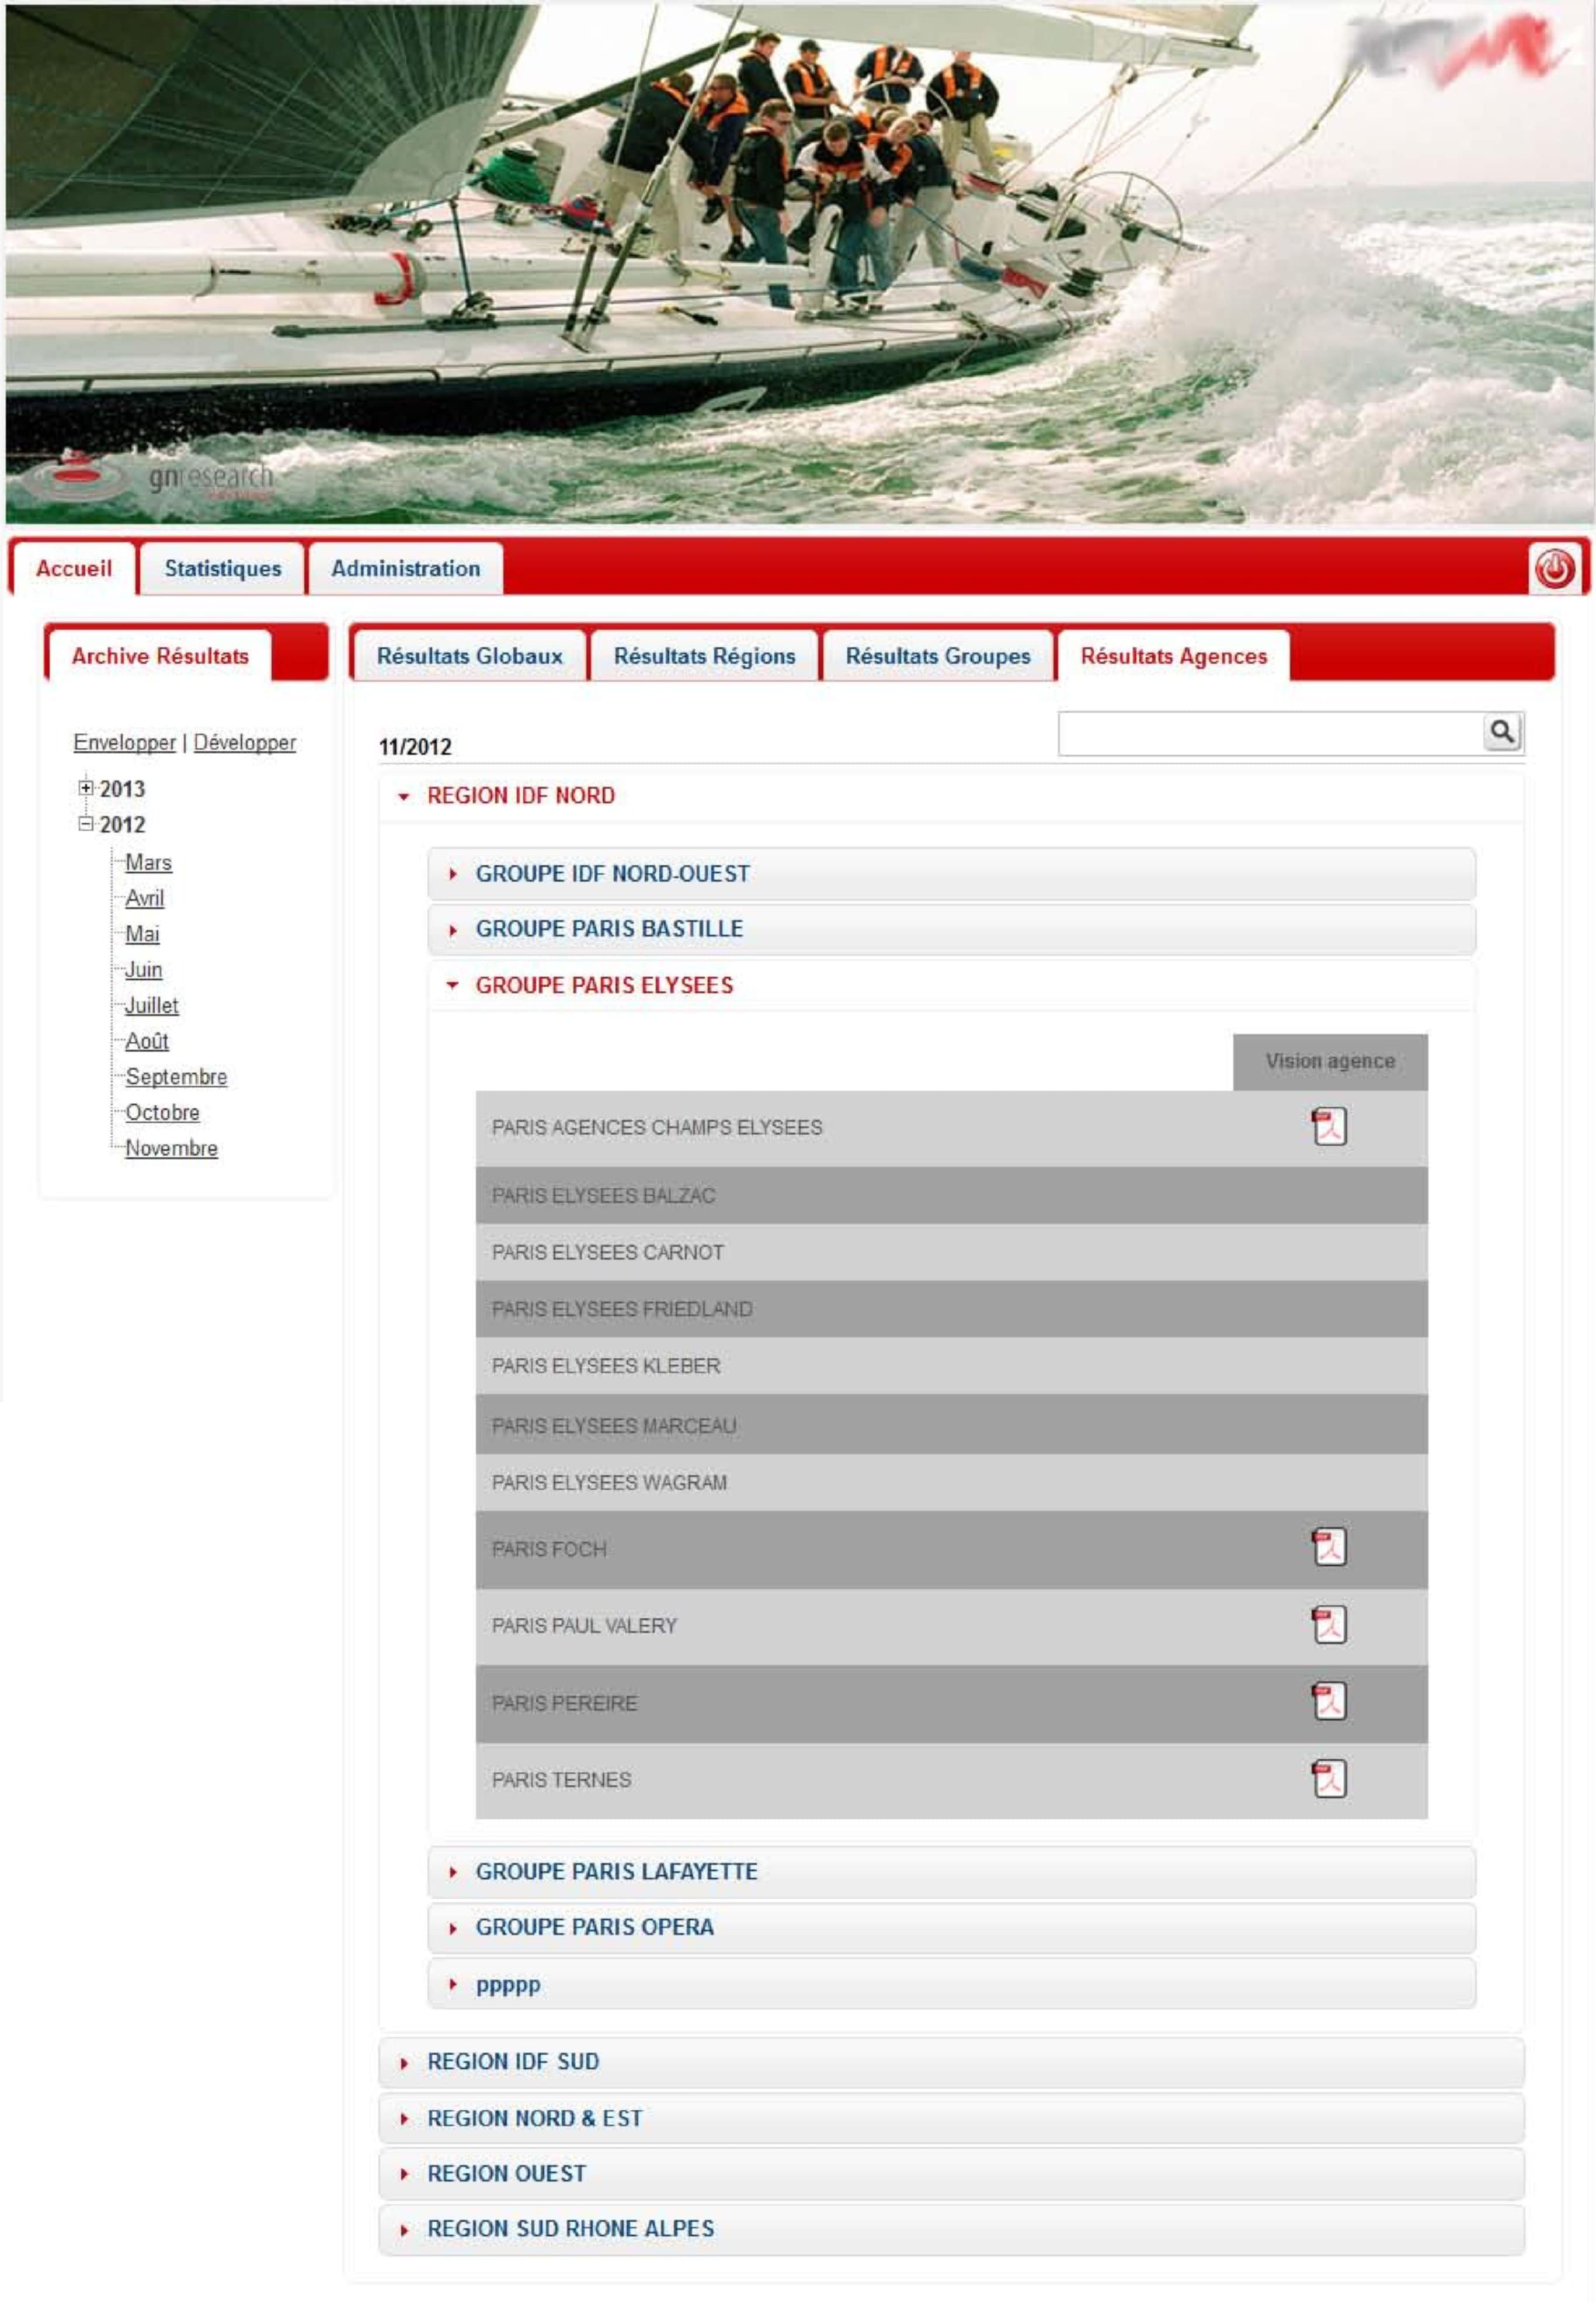Select the PARIS ELYSEES FRIEDLAND row

(951, 1310)
